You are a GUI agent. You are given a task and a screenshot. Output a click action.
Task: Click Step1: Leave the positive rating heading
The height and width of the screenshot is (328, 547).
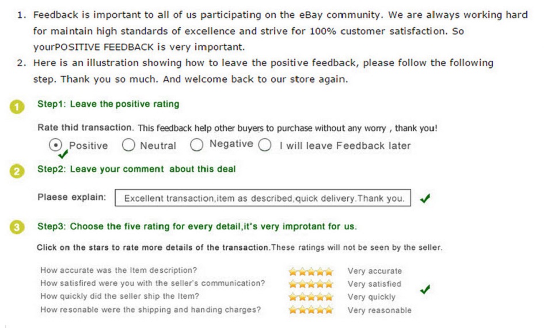click(108, 104)
